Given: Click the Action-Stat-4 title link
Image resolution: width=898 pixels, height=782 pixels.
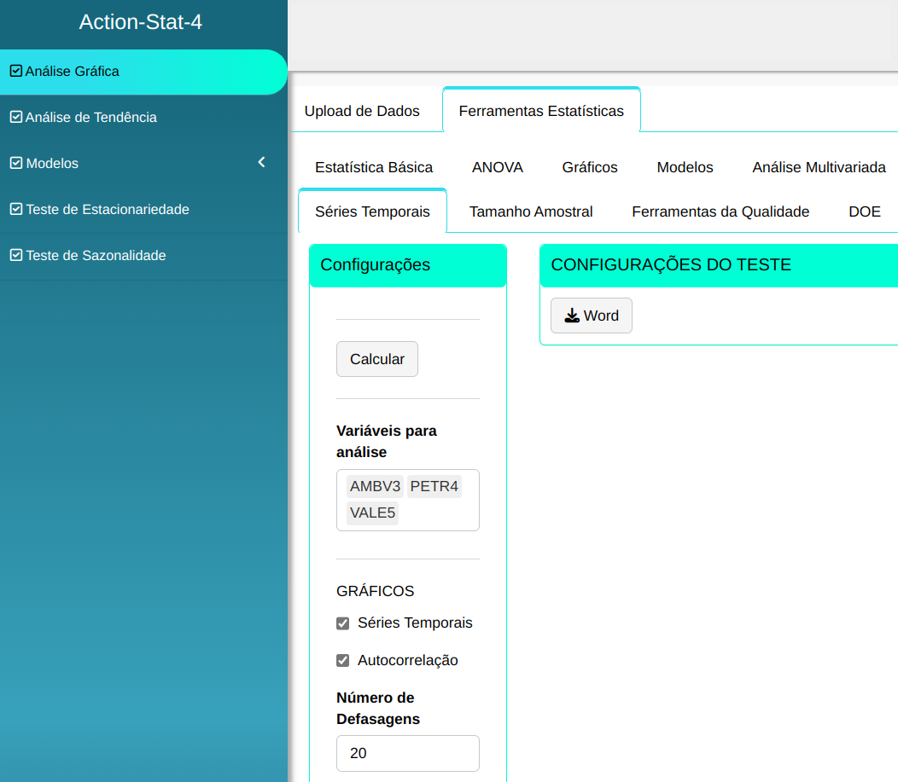Looking at the screenshot, I should (x=141, y=22).
